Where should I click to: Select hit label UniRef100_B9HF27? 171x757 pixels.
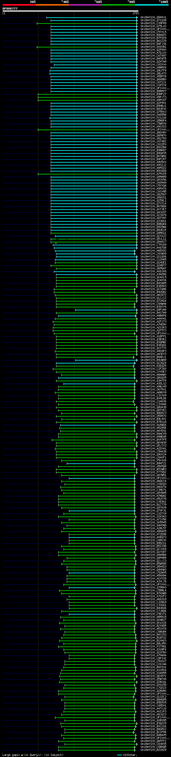[153, 94]
